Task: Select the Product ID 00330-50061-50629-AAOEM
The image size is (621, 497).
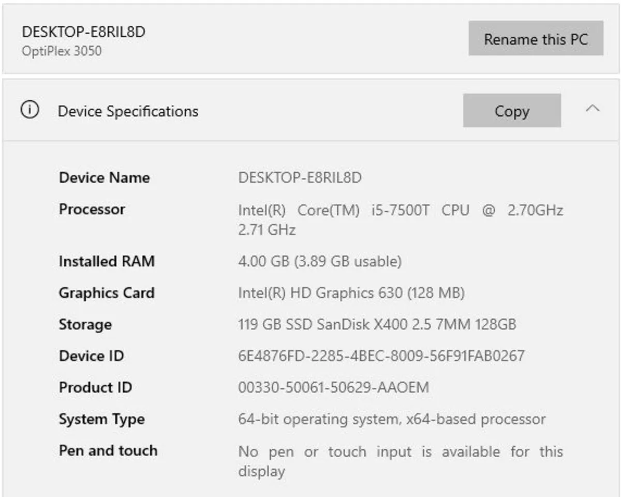Action: (333, 387)
